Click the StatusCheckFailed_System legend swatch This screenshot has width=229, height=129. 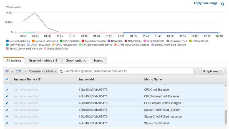click(x=153, y=45)
